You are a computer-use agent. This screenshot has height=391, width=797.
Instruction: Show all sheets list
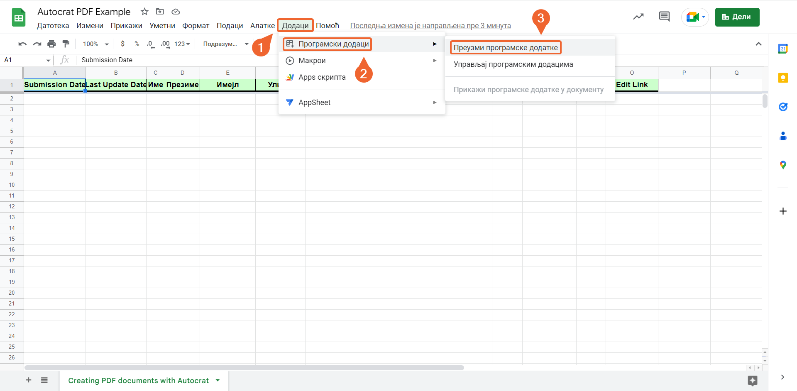[x=44, y=380]
